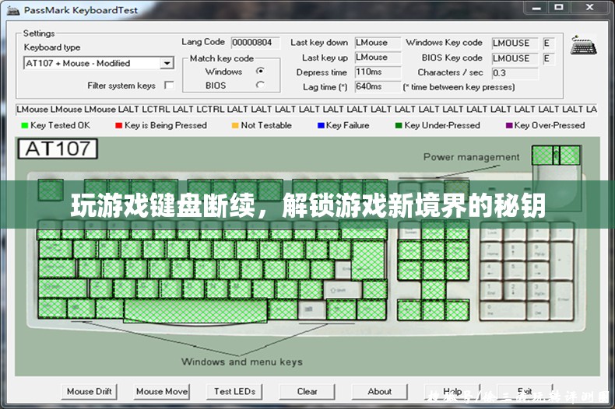Click the right mouse button on diagram

coord(570,156)
